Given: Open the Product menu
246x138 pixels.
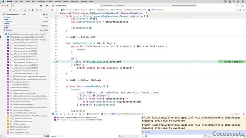Looking at the screenshot, I should [x=58, y=2].
